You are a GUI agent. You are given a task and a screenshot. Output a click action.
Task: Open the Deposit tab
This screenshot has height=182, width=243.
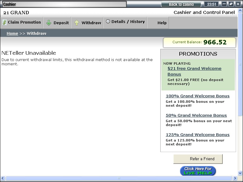[57, 23]
